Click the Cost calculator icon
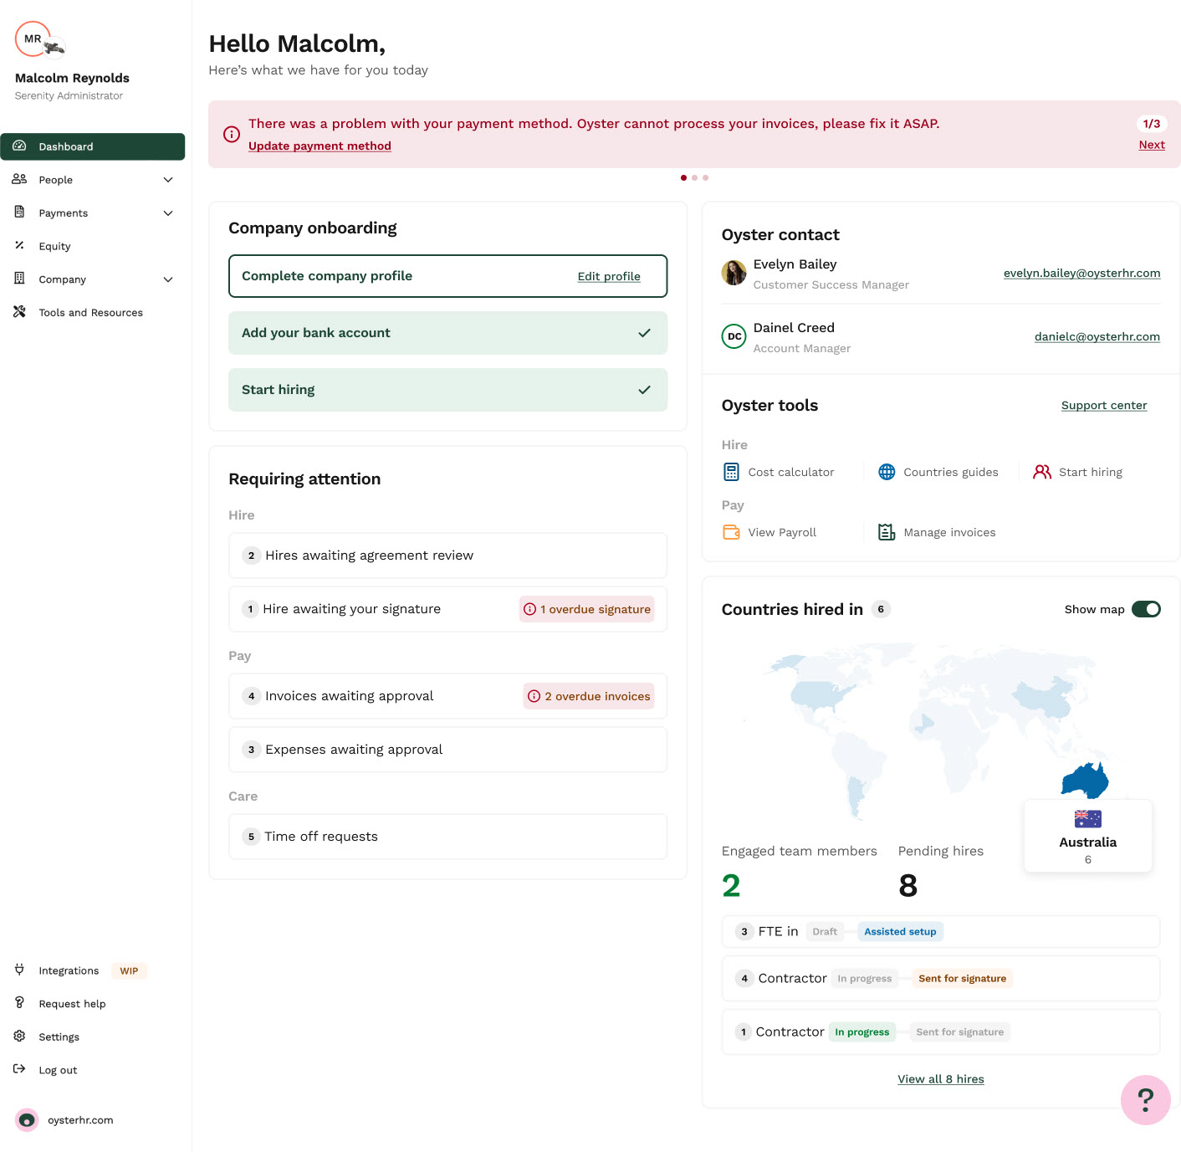Viewport: 1181px width, 1152px height. tap(731, 472)
